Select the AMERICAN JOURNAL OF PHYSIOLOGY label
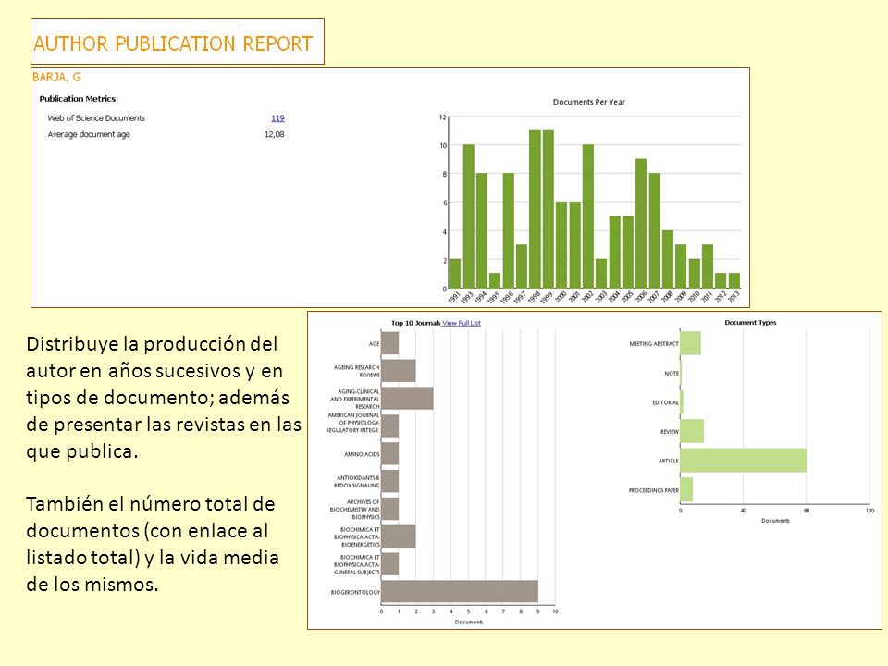The height and width of the screenshot is (666, 888). [x=352, y=423]
